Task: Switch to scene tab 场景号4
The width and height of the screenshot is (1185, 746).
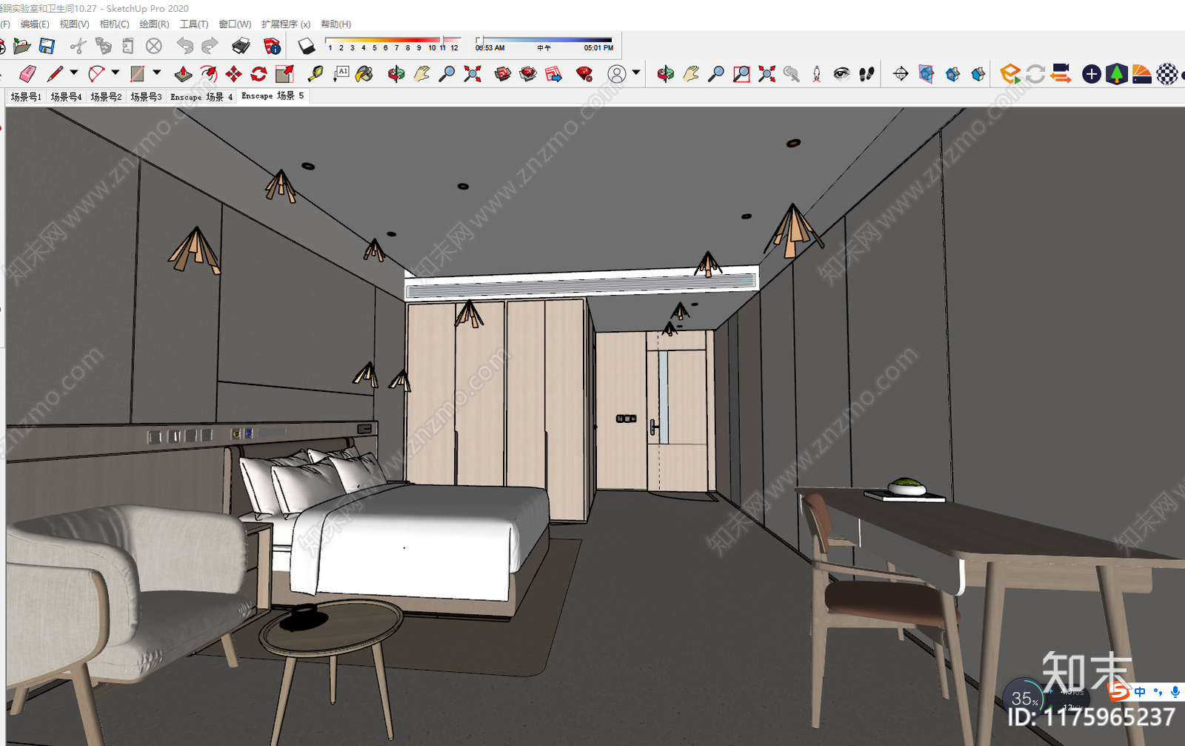Action: tap(66, 96)
